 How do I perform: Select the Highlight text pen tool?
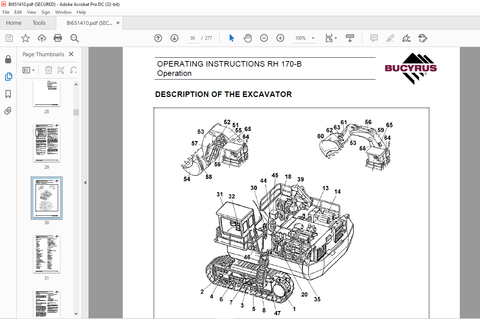pyautogui.click(x=390, y=38)
